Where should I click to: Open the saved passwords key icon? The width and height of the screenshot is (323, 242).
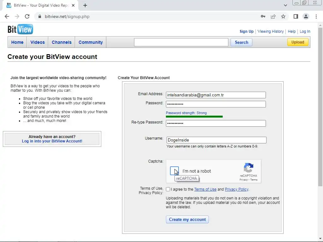[x=263, y=16]
